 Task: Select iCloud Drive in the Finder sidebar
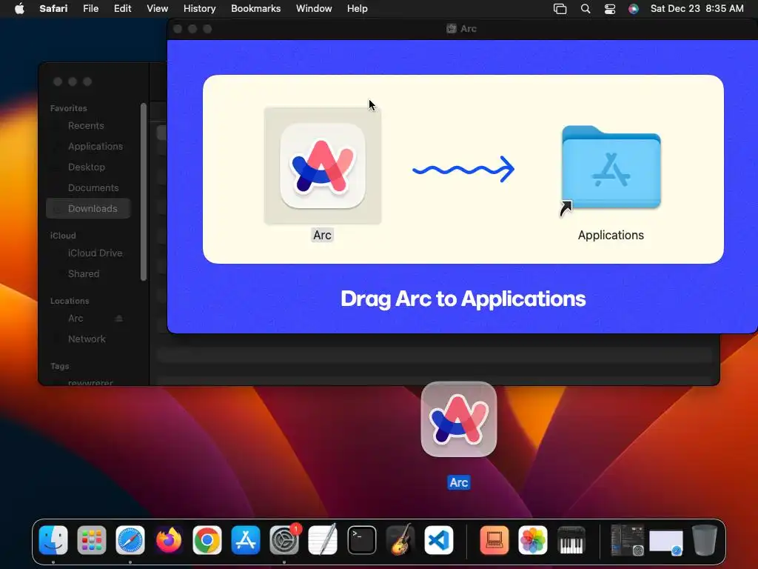(89, 253)
